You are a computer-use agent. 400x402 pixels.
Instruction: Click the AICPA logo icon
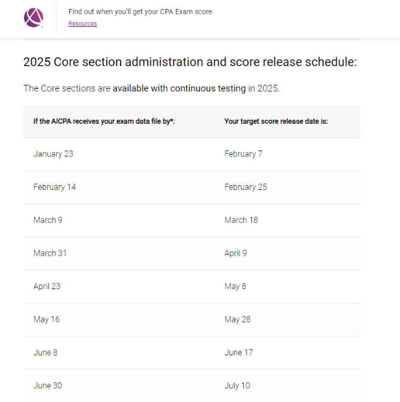coord(33,17)
